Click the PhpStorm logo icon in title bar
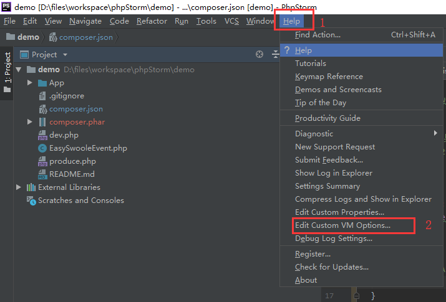Screen dimensions: 446x302 coord(6,6)
